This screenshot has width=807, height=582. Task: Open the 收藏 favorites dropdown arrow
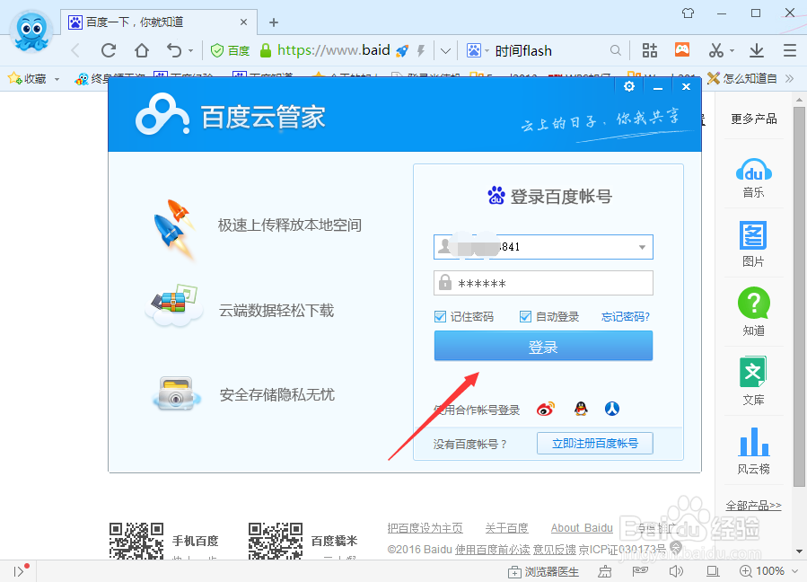pyautogui.click(x=57, y=79)
